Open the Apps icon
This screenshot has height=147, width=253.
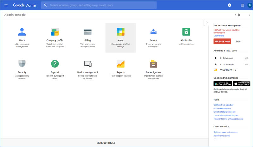(x=120, y=32)
